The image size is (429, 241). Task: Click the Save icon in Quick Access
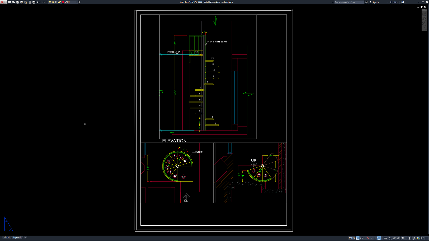pyautogui.click(x=18, y=2)
